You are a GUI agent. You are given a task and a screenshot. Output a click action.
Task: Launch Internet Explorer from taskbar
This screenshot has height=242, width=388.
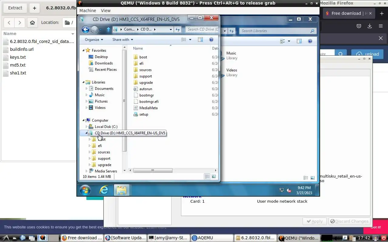pyautogui.click(x=104, y=190)
